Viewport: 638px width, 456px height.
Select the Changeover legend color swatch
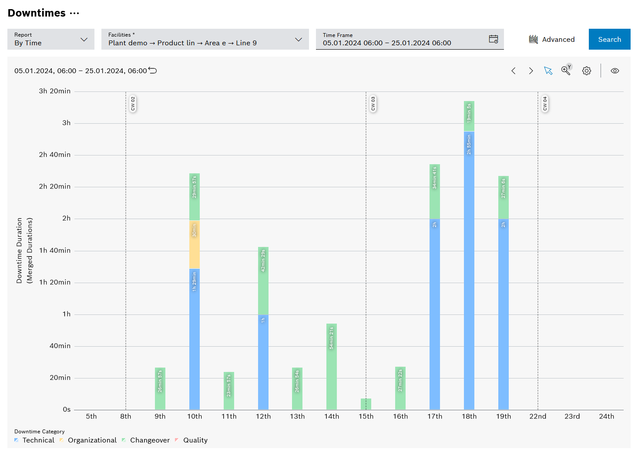click(124, 440)
